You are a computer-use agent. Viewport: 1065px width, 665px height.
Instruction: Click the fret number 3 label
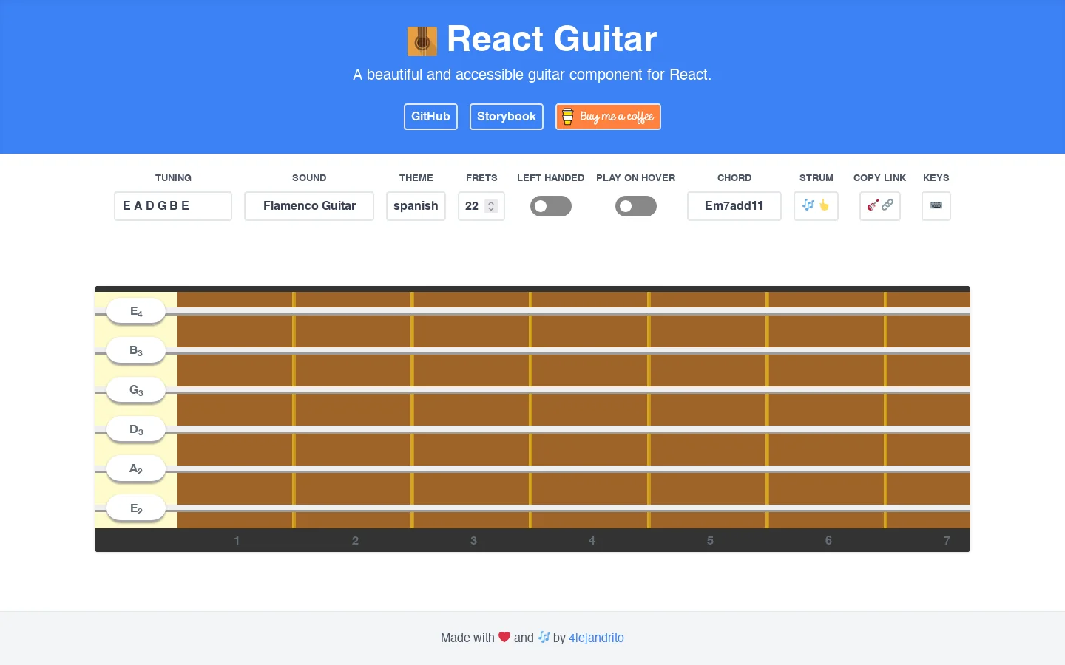click(473, 541)
